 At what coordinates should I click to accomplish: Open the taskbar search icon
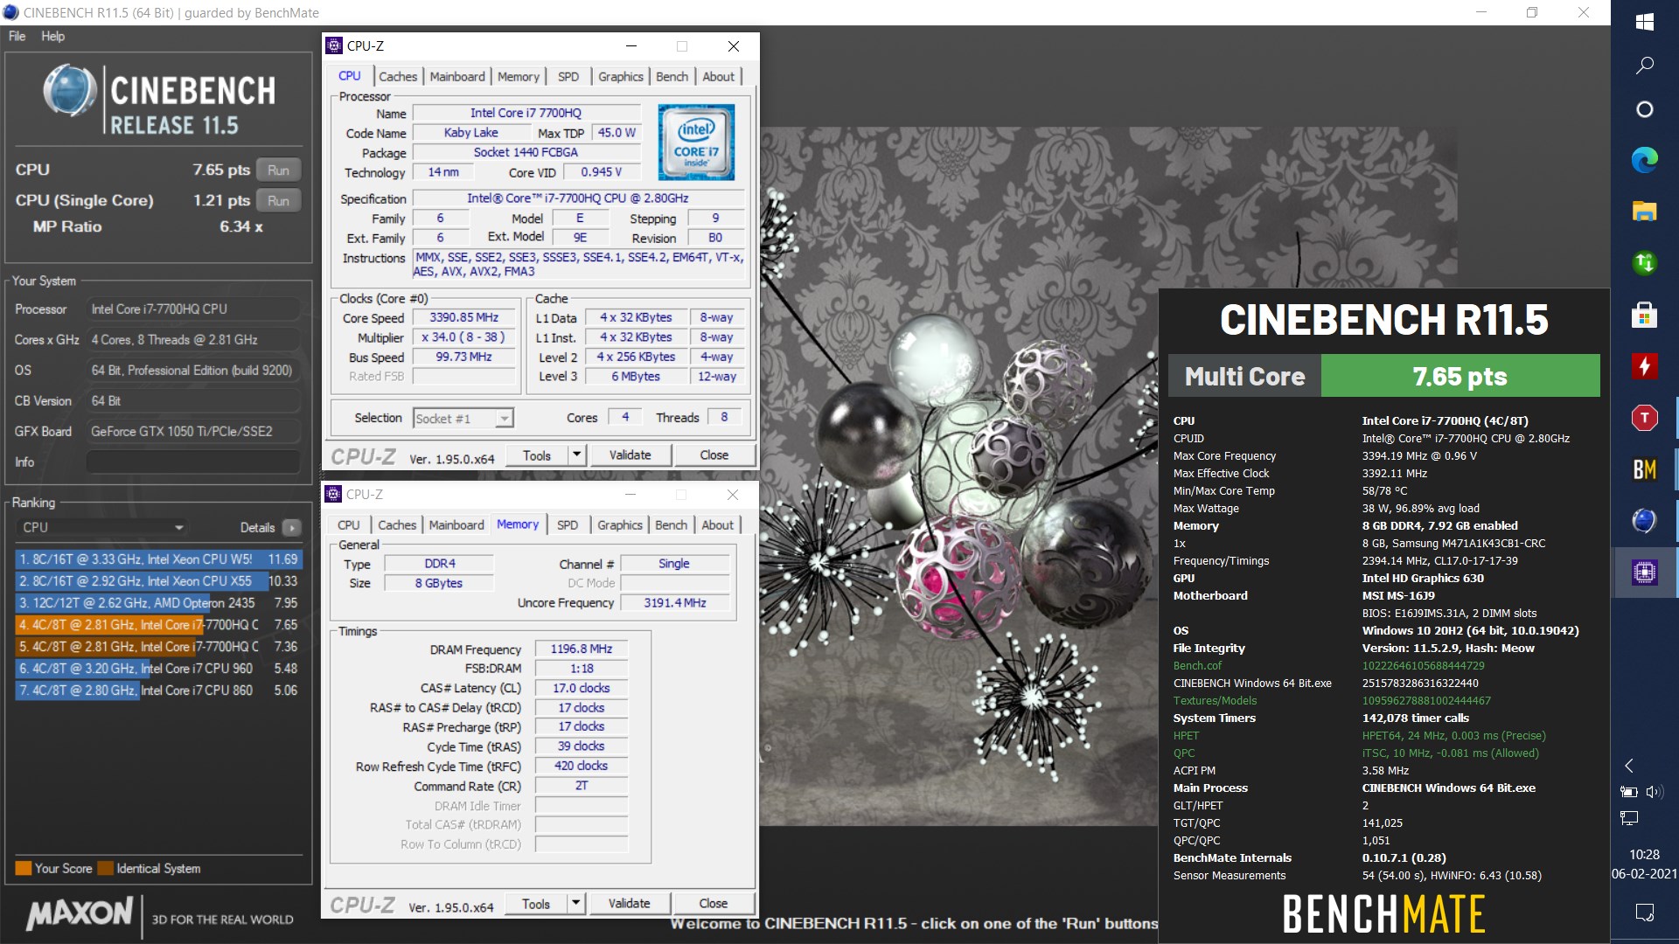(1644, 65)
